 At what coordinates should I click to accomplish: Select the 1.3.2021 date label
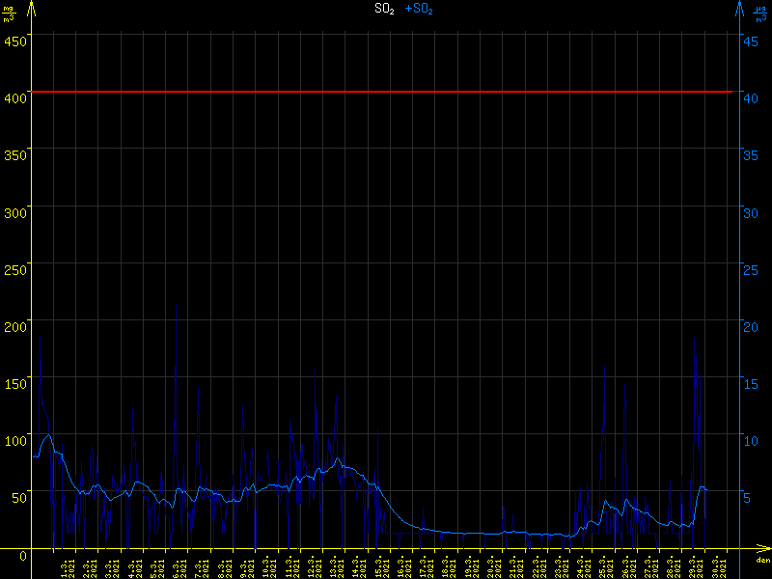coord(68,565)
